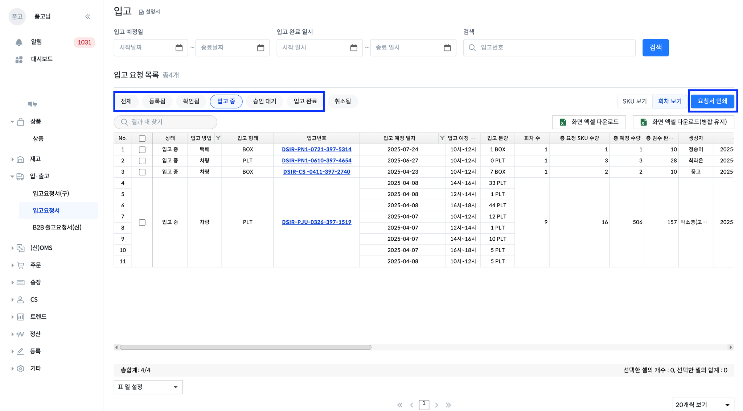743x411 pixels.
Task: Select the 입고 완료 status tab
Action: click(305, 101)
